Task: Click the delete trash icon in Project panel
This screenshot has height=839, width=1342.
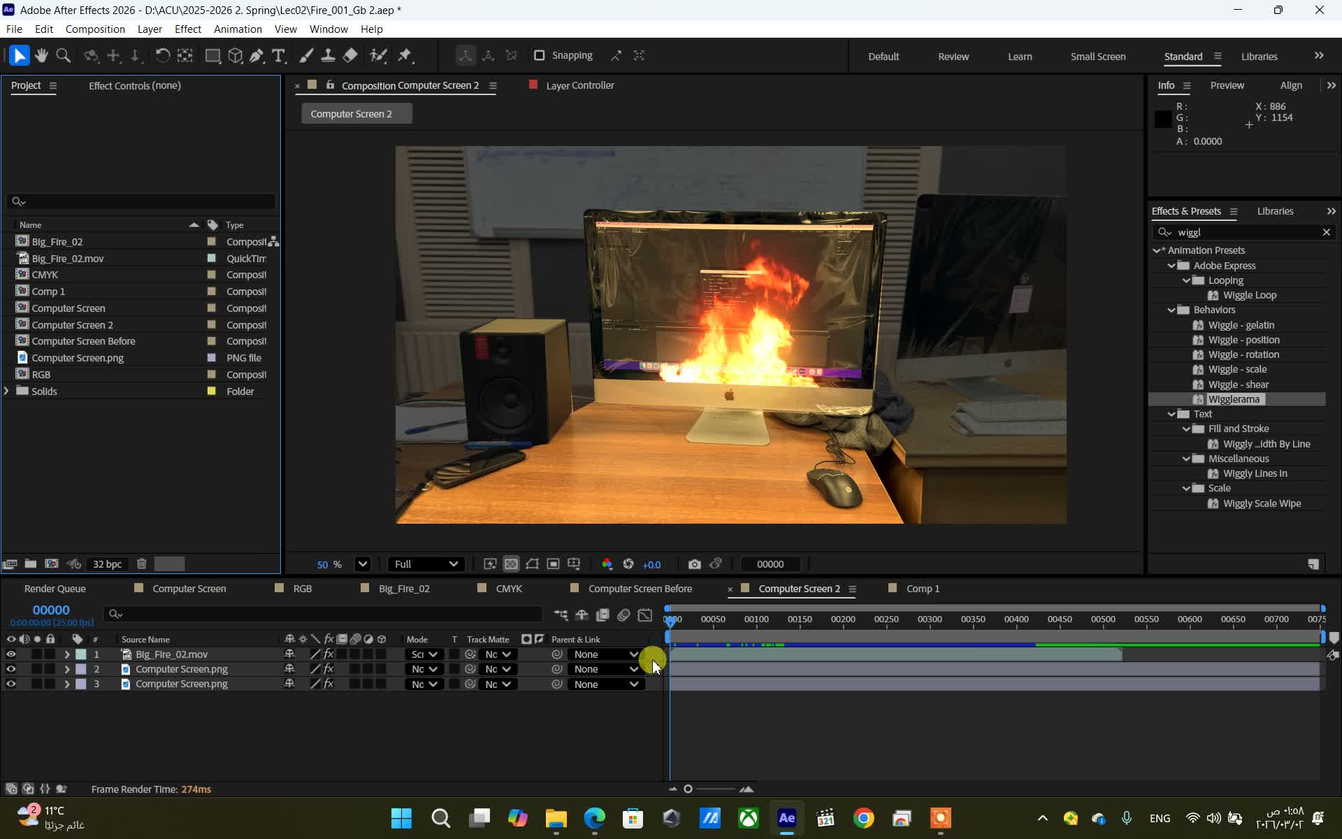Action: [x=141, y=564]
